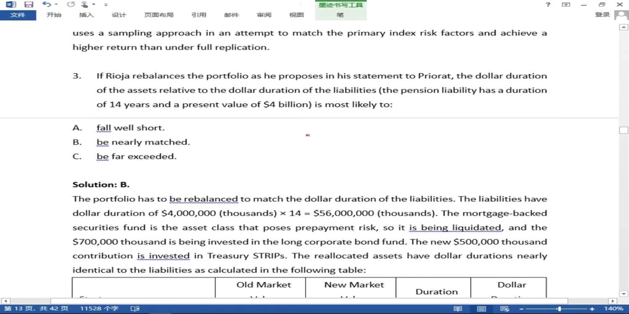Click 登录 to sign in
Image resolution: width=629 pixels, height=314 pixels.
coord(602,15)
